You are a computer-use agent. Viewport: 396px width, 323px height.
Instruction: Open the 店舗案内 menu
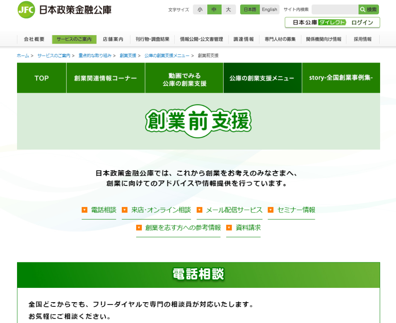(113, 39)
